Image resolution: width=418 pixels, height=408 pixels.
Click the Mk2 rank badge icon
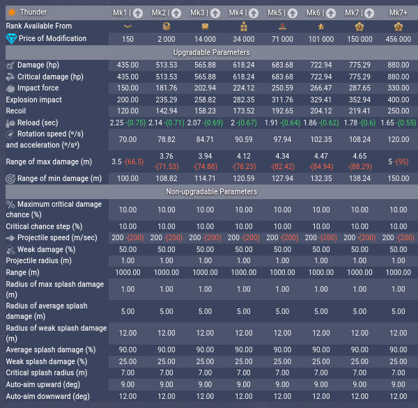click(167, 26)
